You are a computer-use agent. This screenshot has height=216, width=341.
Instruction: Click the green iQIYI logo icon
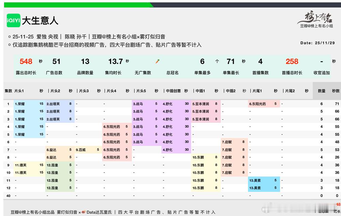(14, 20)
